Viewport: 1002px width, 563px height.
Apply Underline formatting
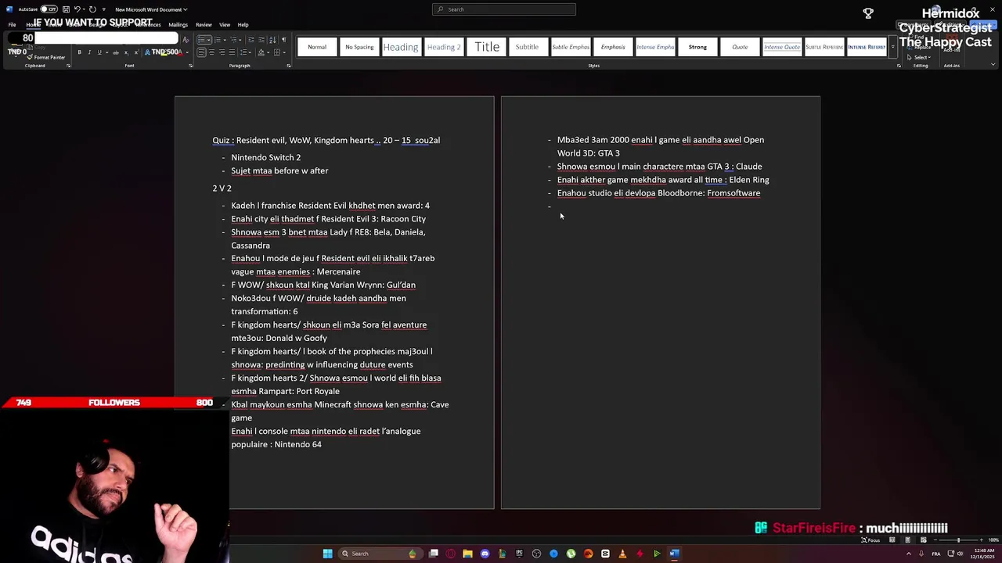[x=99, y=52]
